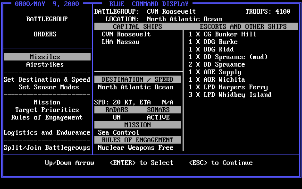Viewport: 302px width, 189px height.
Task: Click LOCATION: North Atlantic Ocean line
Action: pyautogui.click(x=164, y=19)
